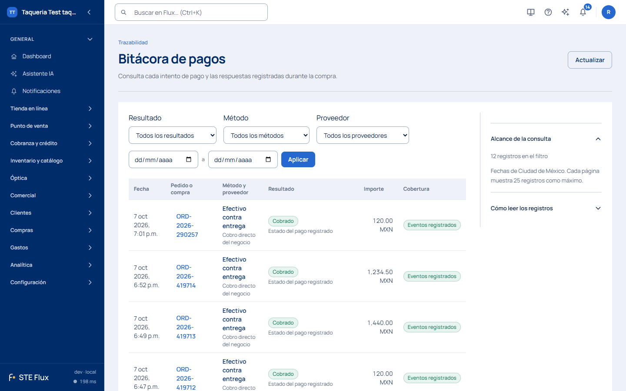
Task: Launch the AI sparkle icon in header
Action: (x=566, y=12)
